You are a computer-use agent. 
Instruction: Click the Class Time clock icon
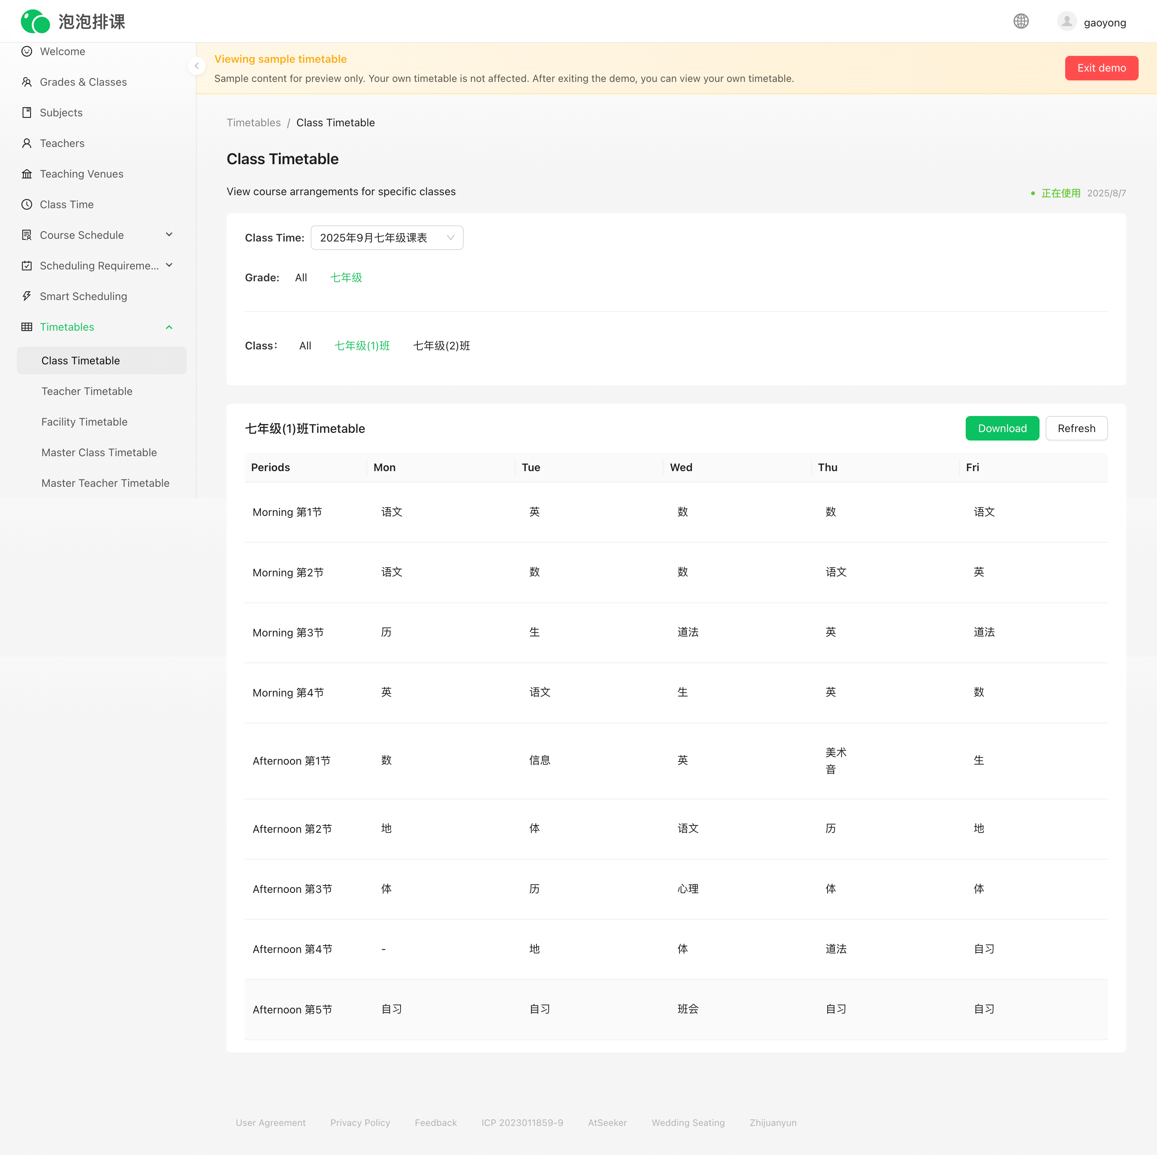27,204
